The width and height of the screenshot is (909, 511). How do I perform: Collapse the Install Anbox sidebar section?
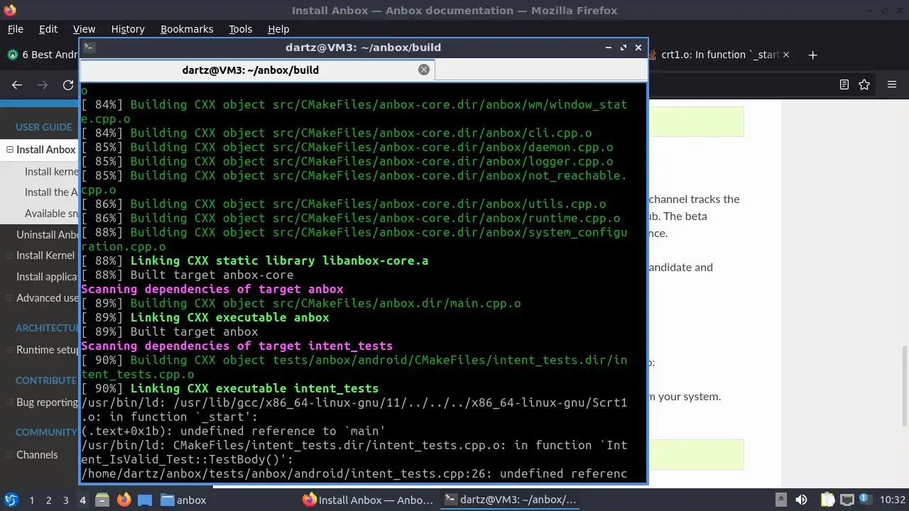(x=10, y=150)
